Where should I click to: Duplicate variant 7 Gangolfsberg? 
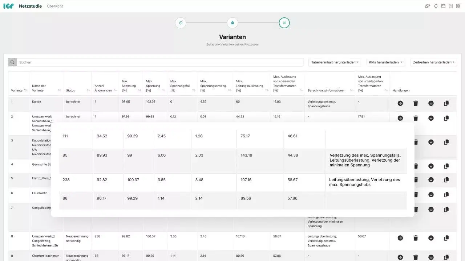tap(446, 210)
